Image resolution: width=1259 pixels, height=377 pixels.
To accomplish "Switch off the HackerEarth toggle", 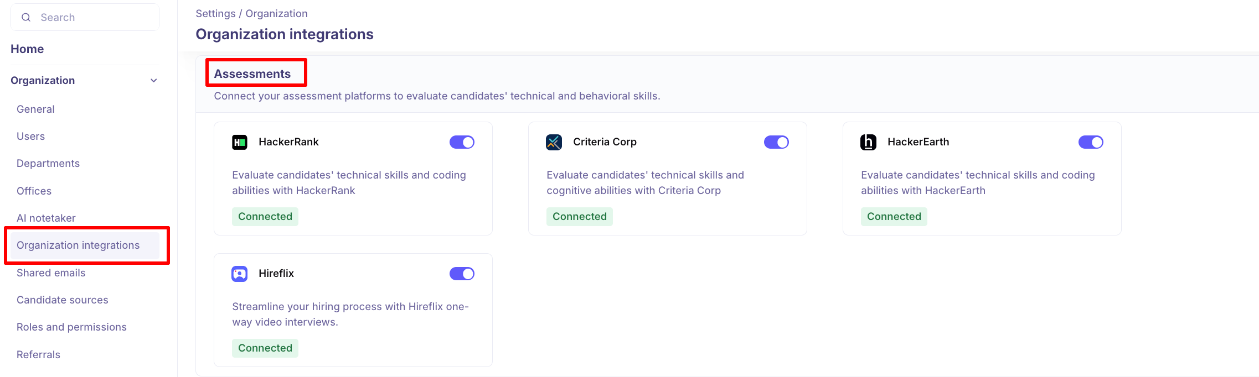I will (1091, 142).
